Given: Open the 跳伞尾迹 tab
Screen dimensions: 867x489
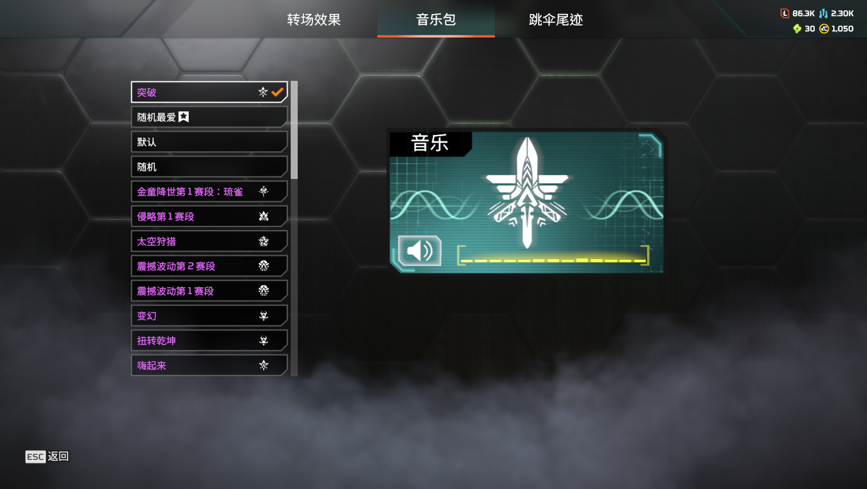Looking at the screenshot, I should point(556,20).
